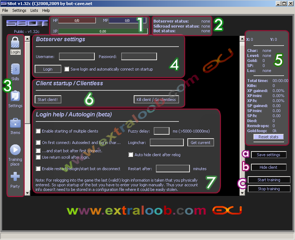295x240 pixels.
Task: Open the Training place play icon
Action: click(15, 150)
